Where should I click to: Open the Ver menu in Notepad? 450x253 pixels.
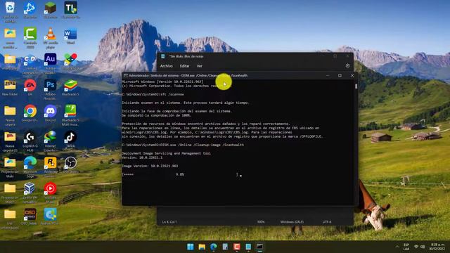tap(200, 66)
